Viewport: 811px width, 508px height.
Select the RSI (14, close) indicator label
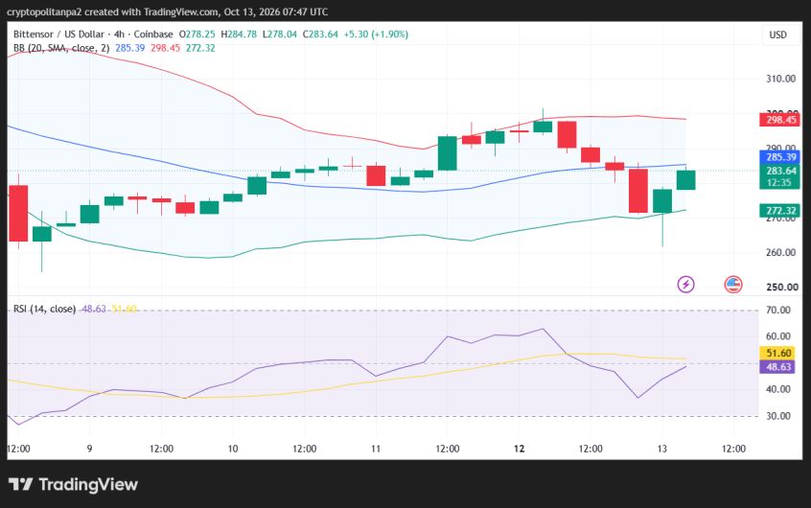[x=44, y=309]
